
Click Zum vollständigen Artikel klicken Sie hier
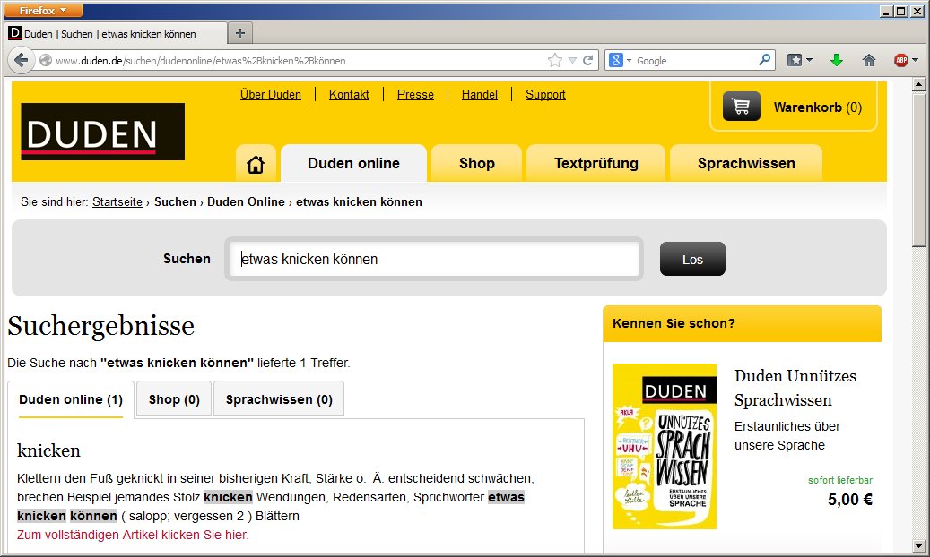tap(133, 535)
